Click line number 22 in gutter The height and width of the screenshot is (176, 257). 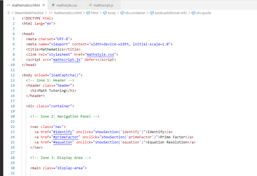click(13, 127)
